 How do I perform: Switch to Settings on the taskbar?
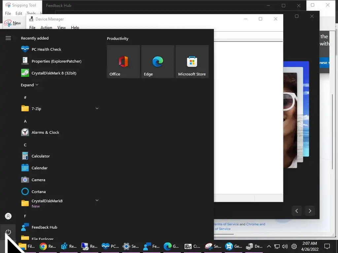131,246
